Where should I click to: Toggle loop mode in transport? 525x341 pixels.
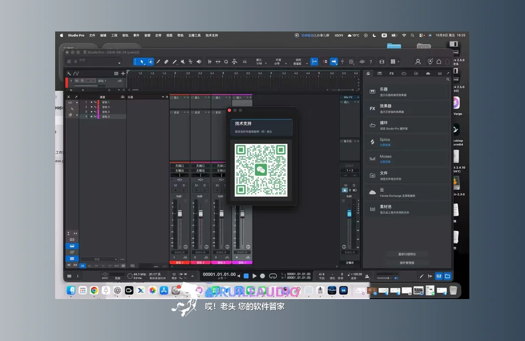(273, 276)
